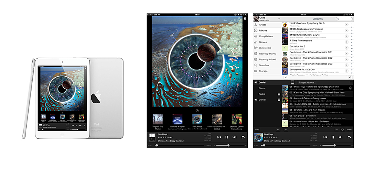Adjust the volume slider in cover view

[x=230, y=146]
